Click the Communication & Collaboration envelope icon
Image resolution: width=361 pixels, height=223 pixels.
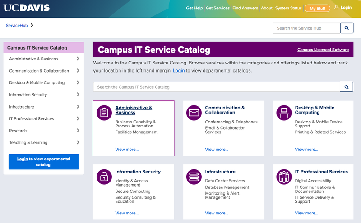(x=194, y=113)
